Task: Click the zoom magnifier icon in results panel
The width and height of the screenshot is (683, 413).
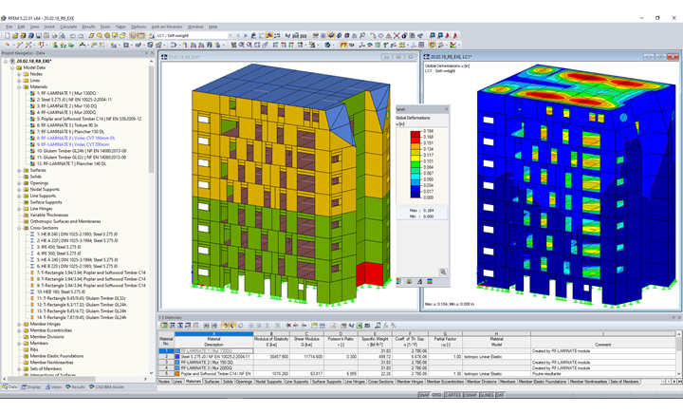Action: coord(443,272)
